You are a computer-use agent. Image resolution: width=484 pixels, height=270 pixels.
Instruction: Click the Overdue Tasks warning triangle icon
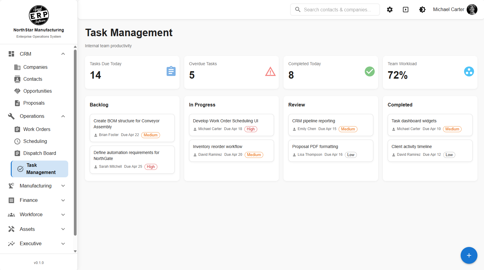270,71
